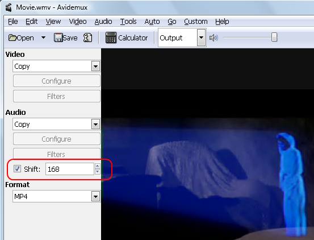Click the Shift value input field
Viewport: 314px width, 240px height.
point(70,169)
